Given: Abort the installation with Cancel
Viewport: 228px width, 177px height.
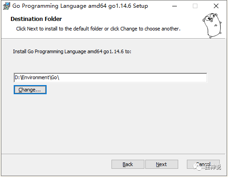Looking at the screenshot, I should 203,164.
